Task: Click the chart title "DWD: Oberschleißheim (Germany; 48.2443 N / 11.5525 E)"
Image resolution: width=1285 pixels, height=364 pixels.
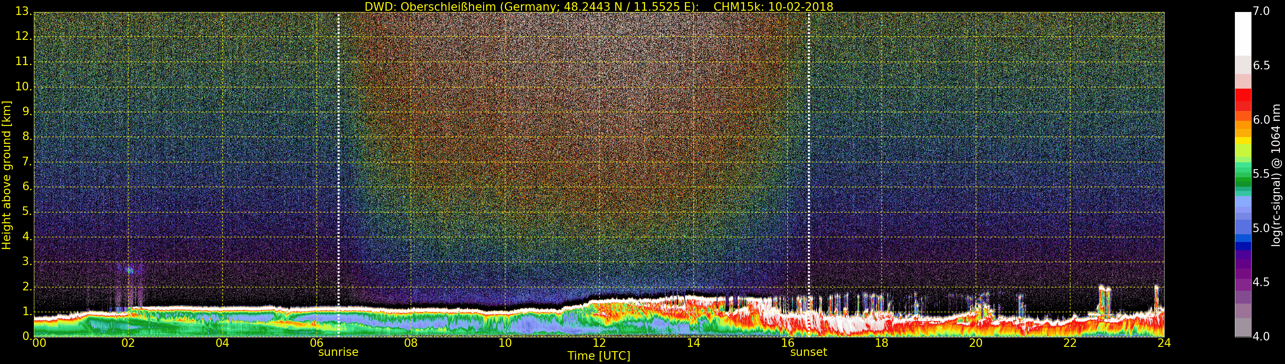Action: coord(531,6)
